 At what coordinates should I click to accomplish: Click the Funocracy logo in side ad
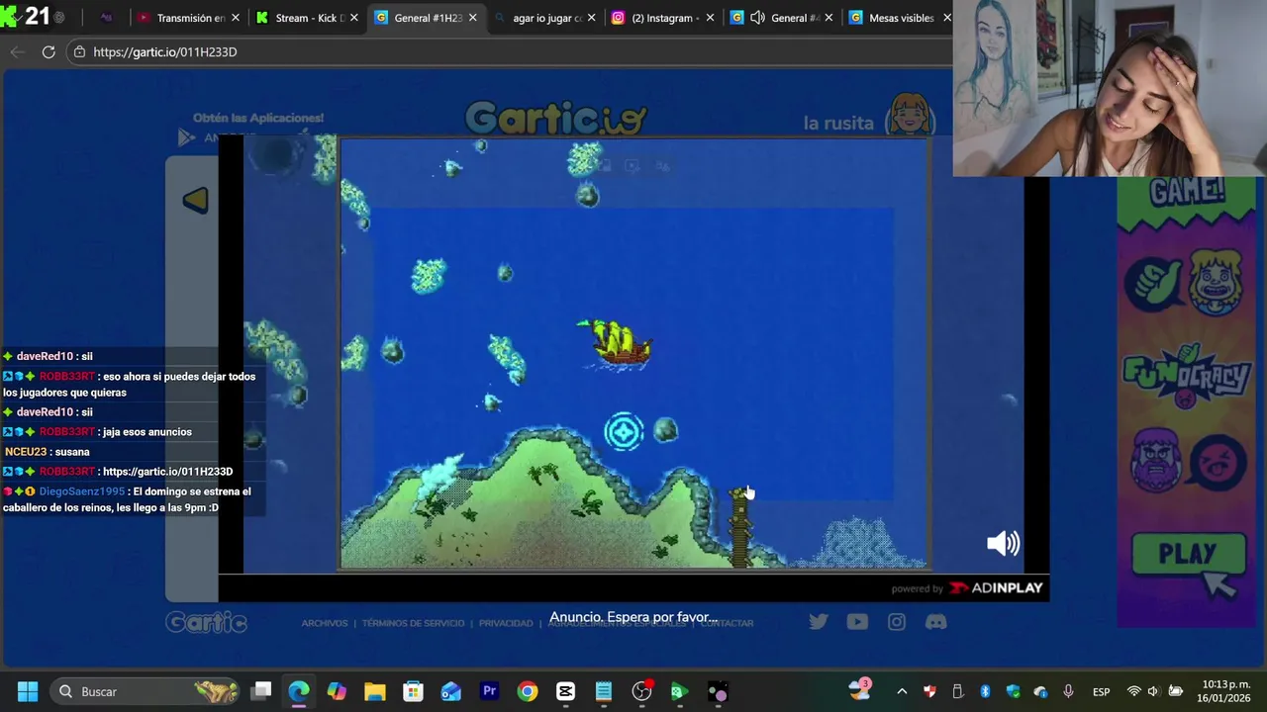point(1186,376)
